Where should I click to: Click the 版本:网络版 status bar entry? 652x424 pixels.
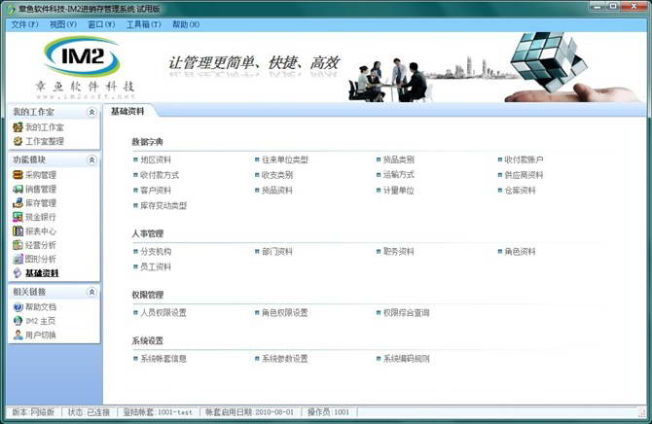pyautogui.click(x=33, y=412)
